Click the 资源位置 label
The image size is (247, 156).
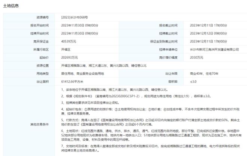point(43,66)
